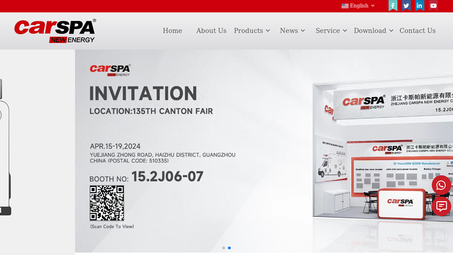Click the LOCATION:135TH CANTON FAIR text
This screenshot has height=255, width=453.
[151, 111]
